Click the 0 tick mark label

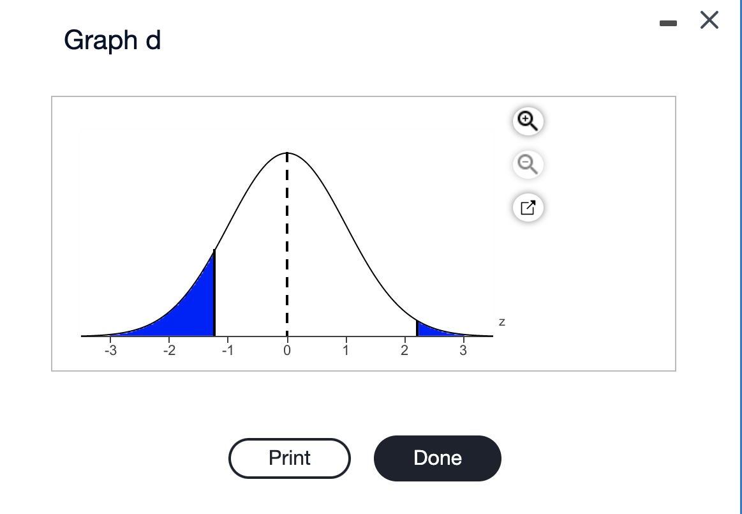pyautogui.click(x=286, y=350)
